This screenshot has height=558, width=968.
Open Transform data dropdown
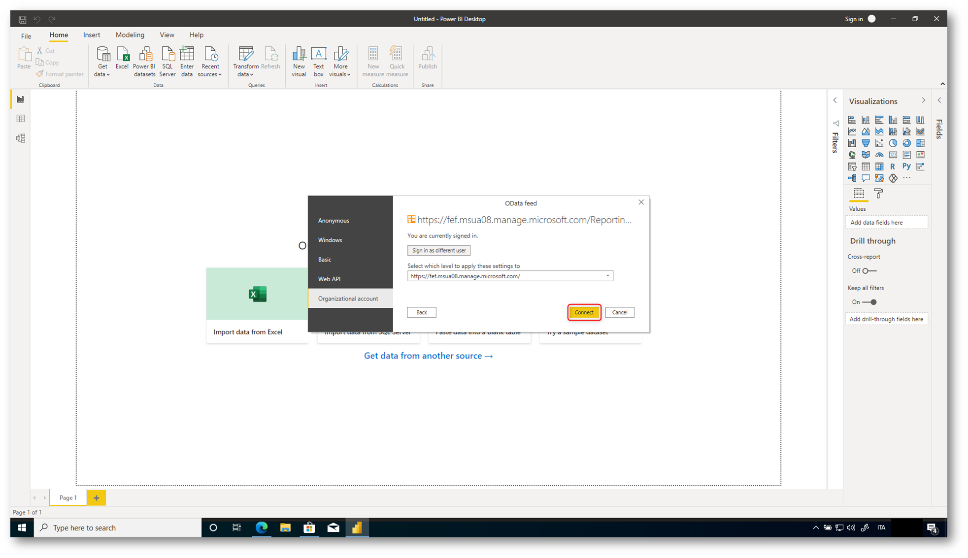(245, 62)
